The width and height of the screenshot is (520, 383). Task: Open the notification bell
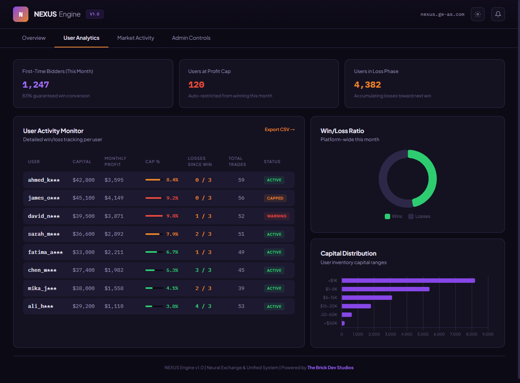[498, 14]
